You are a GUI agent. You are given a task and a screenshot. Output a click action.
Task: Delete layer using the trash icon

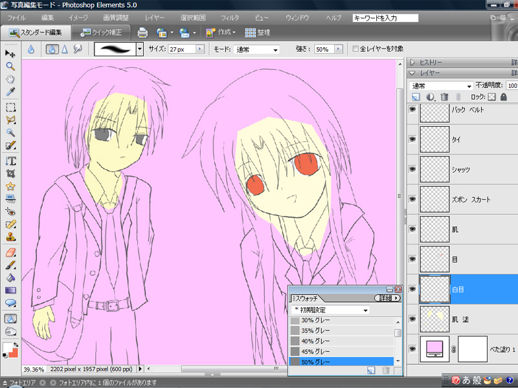click(444, 96)
